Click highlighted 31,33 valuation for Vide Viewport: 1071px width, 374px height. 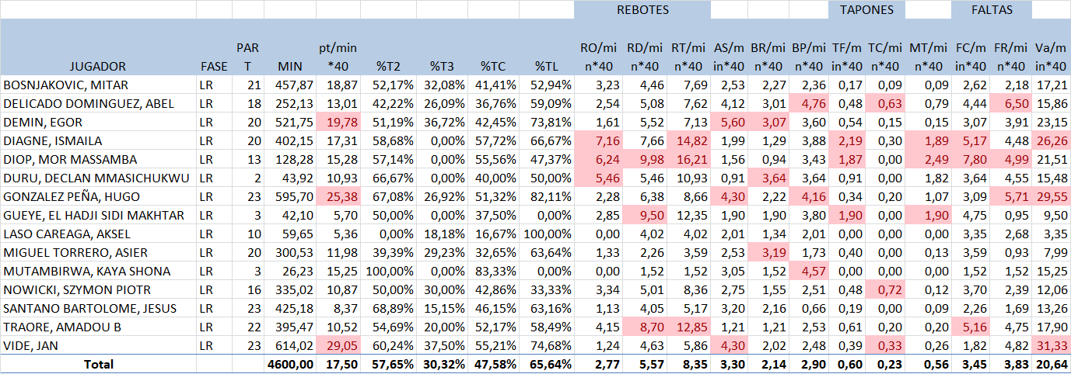coord(1052,345)
